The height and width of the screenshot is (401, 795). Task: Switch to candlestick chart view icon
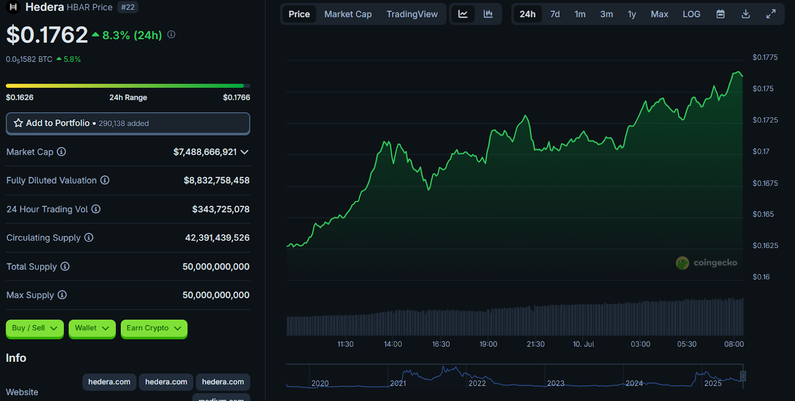tap(488, 14)
